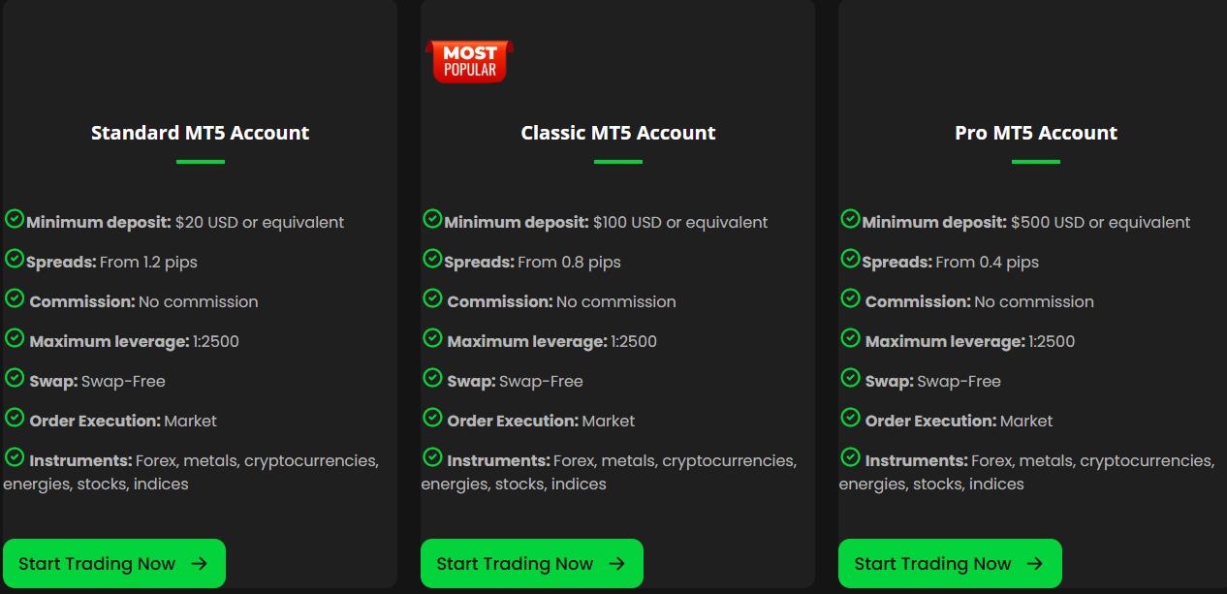This screenshot has width=1227, height=594.
Task: Click Classic account Instruments check icon
Action: click(x=432, y=456)
